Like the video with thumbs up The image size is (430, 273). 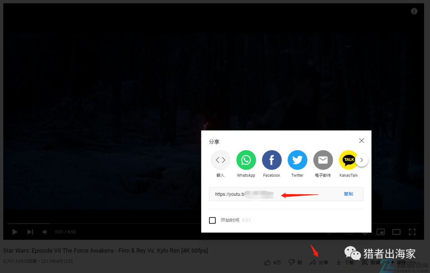tap(273, 262)
